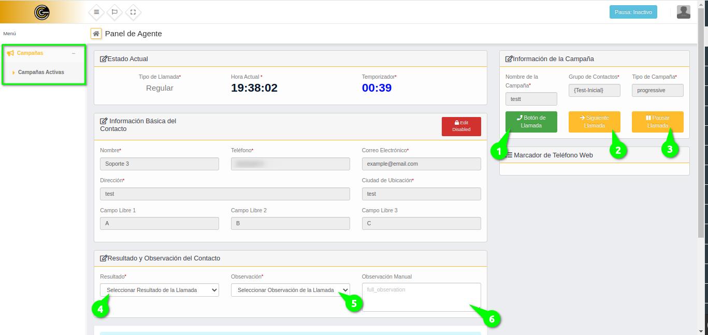708x335 pixels.
Task: Click the home icon beside Panel de Agente
Action: (x=96, y=34)
